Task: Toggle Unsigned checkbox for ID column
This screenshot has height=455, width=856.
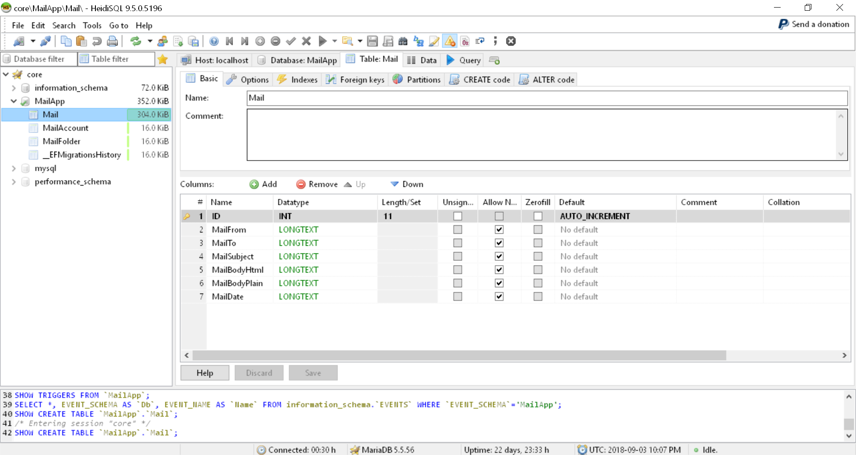Action: [x=457, y=216]
